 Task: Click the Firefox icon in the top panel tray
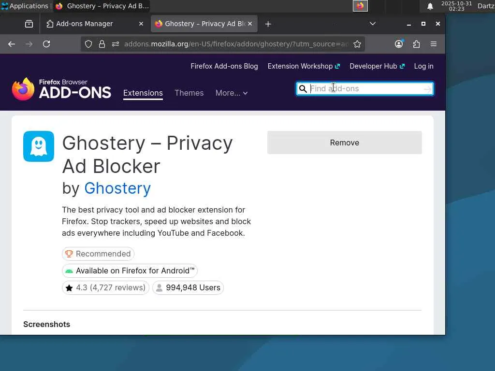pyautogui.click(x=360, y=6)
